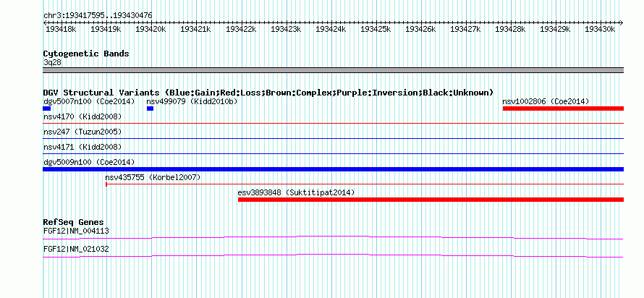
Task: Select the gray 3q28 cytogenetic band bar
Action: pos(333,70)
